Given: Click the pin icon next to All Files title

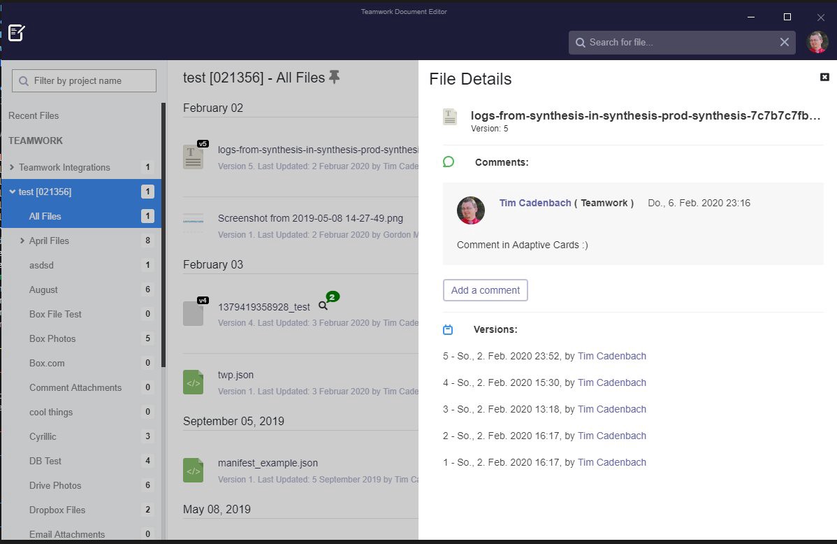Looking at the screenshot, I should coord(334,77).
